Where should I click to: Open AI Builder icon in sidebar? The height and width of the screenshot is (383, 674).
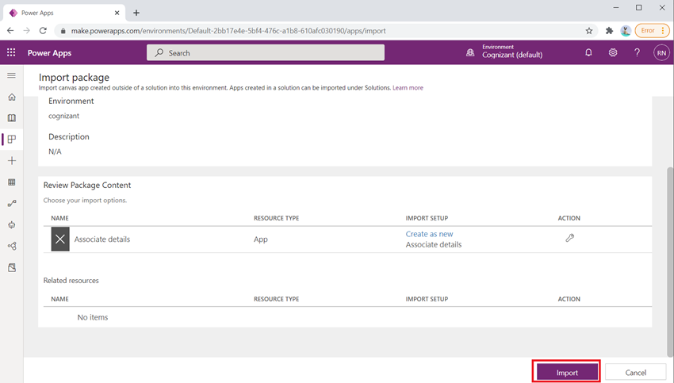point(12,246)
